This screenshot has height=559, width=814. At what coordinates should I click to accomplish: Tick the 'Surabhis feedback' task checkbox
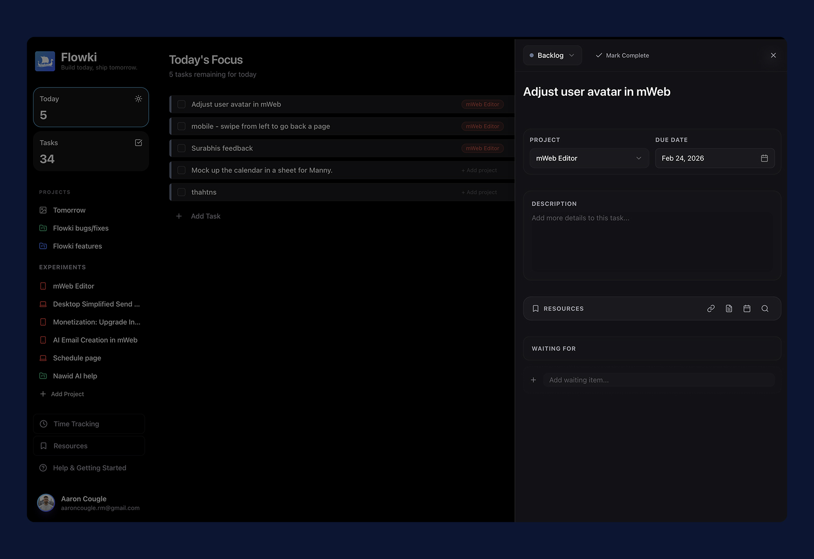click(182, 149)
